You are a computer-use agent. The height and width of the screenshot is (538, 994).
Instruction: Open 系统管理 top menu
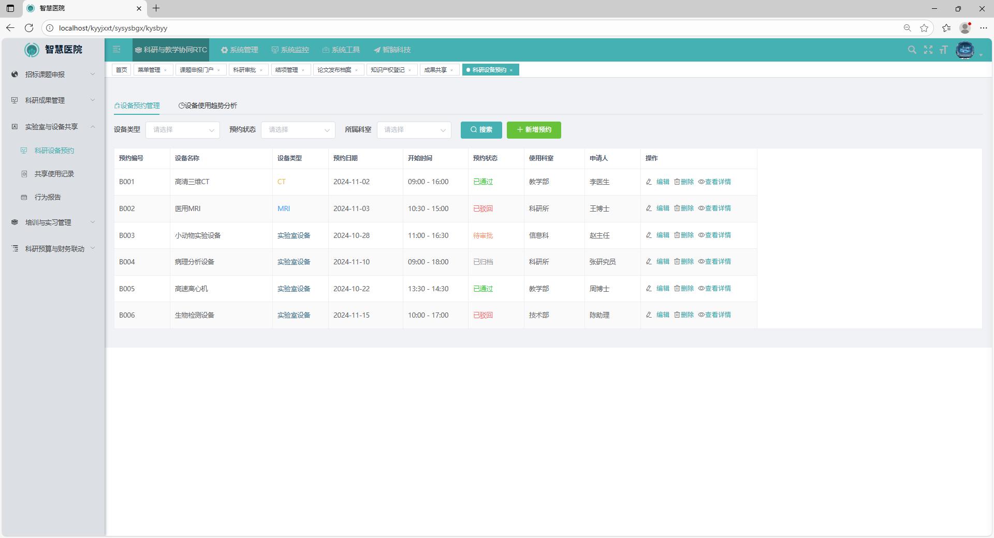[x=239, y=50]
